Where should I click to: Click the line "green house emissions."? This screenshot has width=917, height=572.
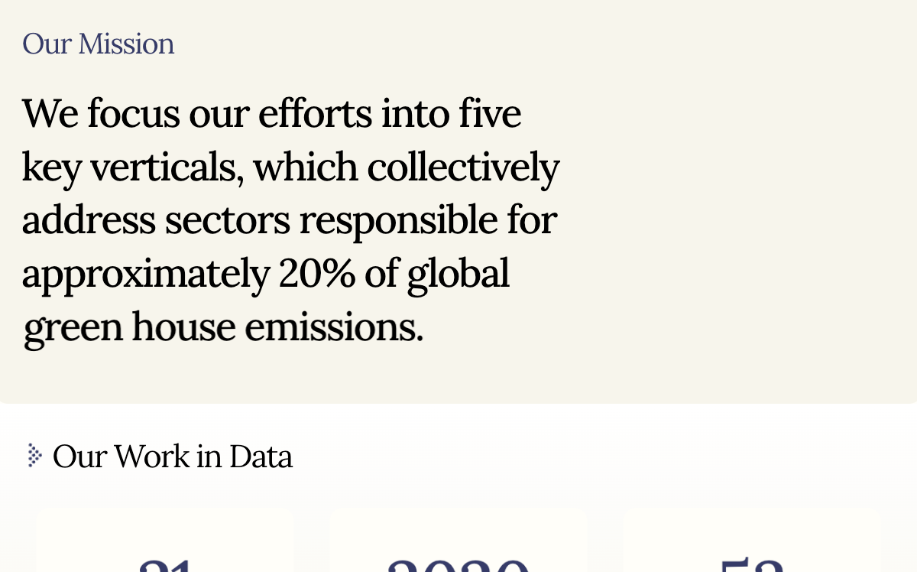pos(223,327)
